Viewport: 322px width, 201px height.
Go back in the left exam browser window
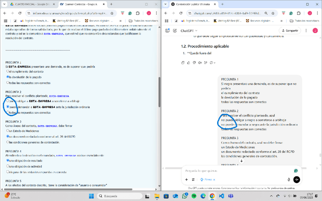5,13
